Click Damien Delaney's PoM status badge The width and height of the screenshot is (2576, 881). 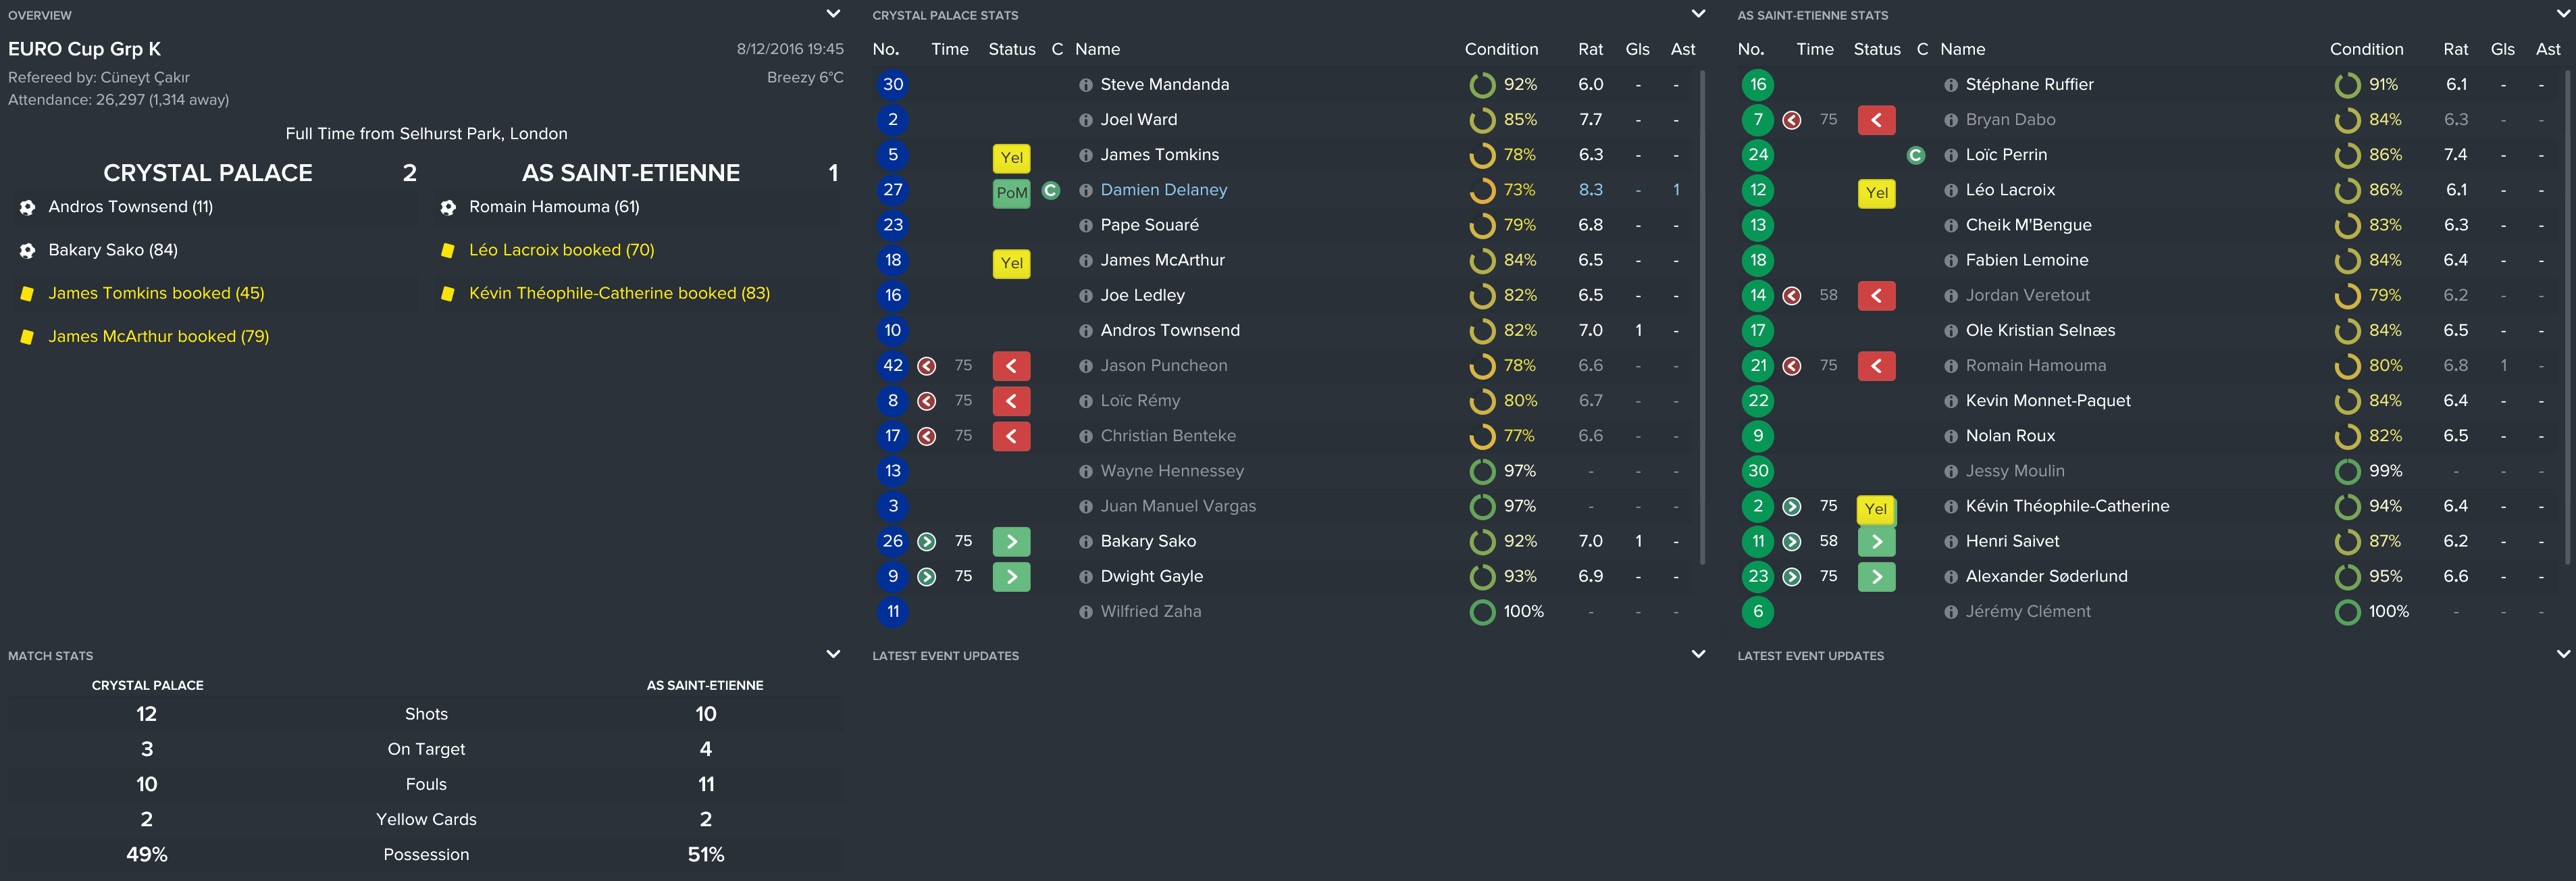click(x=1011, y=192)
